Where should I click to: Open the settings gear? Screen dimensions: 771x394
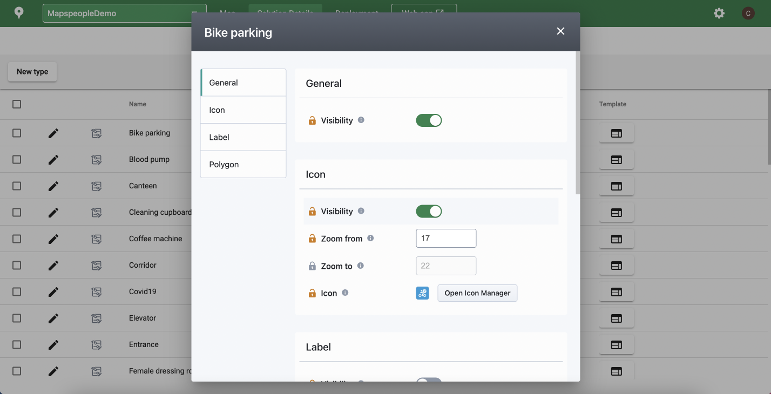point(719,12)
